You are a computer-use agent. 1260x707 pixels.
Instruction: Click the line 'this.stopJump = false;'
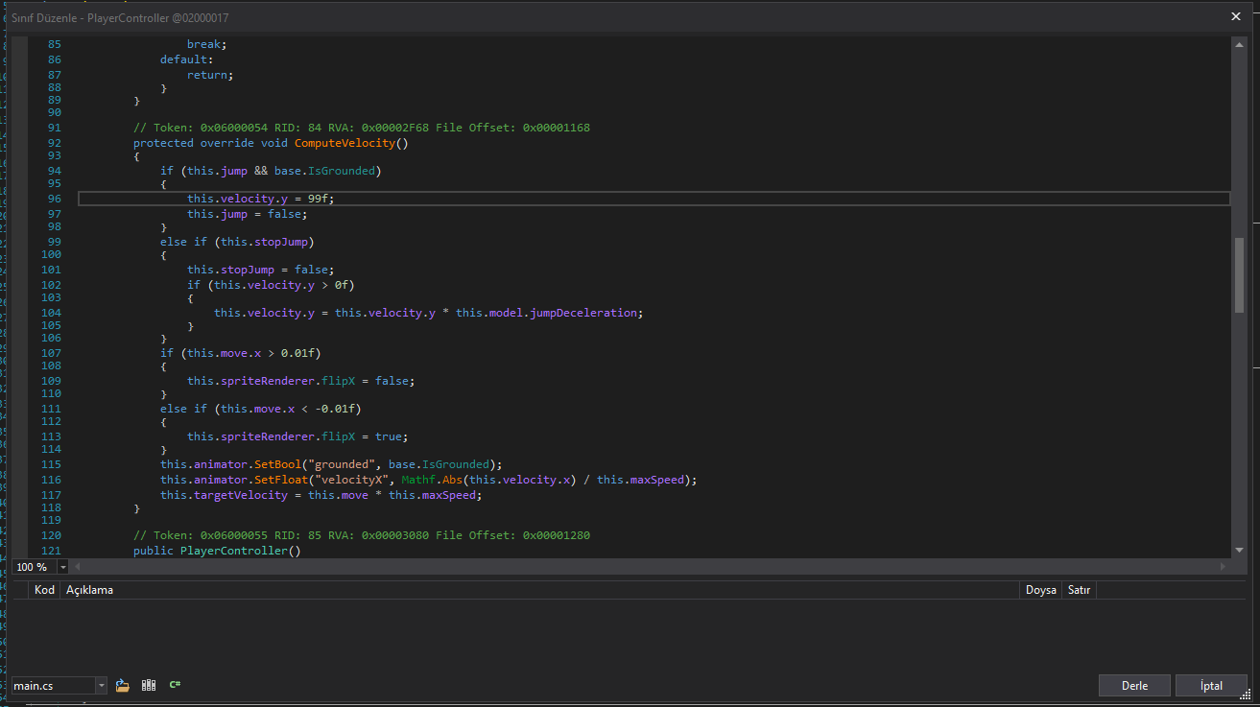261,270
